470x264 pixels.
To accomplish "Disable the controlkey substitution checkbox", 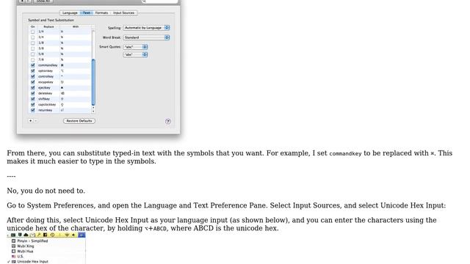I will pos(32,76).
